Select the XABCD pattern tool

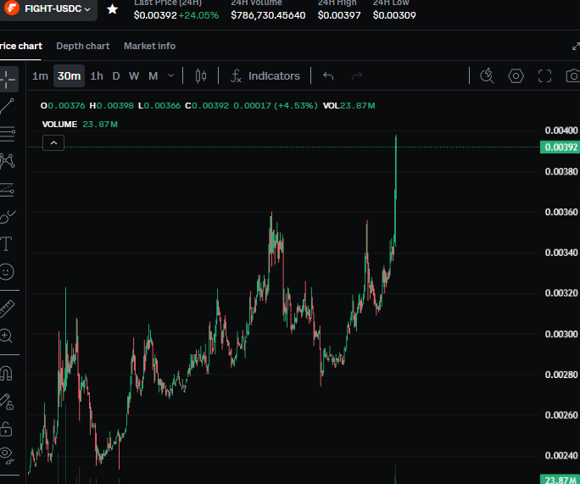pyautogui.click(x=7, y=161)
